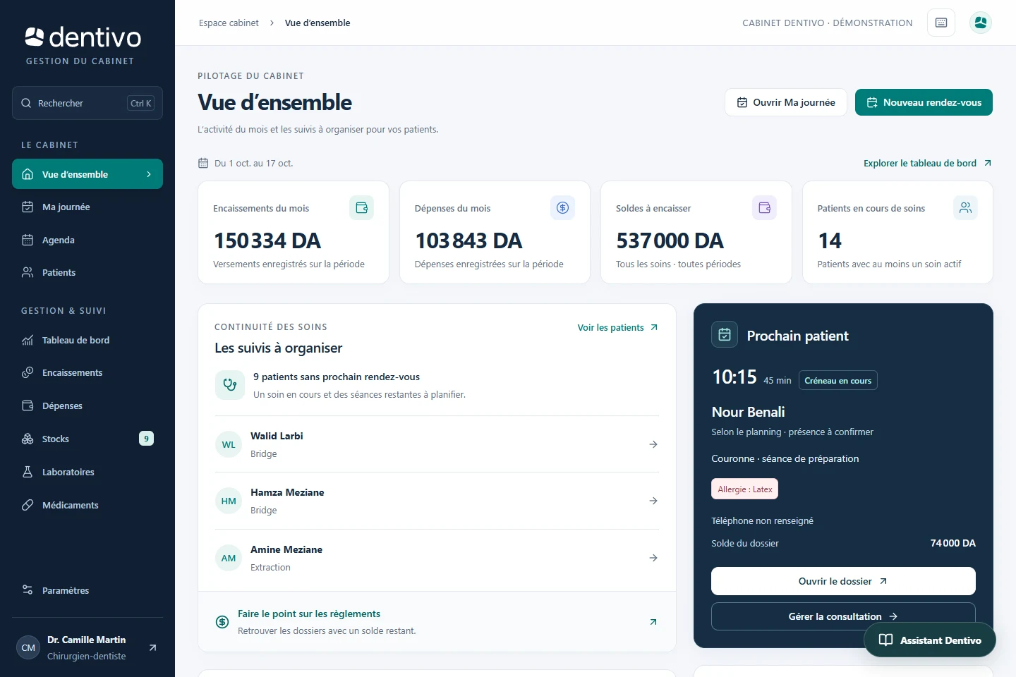The height and width of the screenshot is (677, 1016).
Task: Click the calendar icon next to date range
Action: [x=203, y=163]
